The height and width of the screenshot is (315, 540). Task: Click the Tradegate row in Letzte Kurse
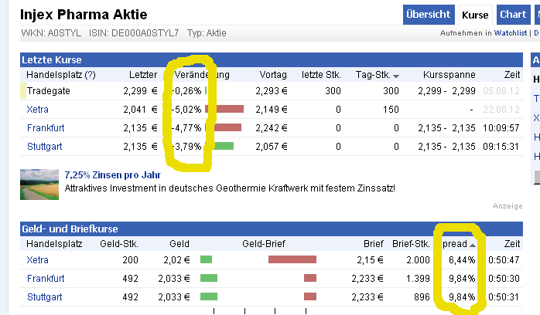click(48, 91)
